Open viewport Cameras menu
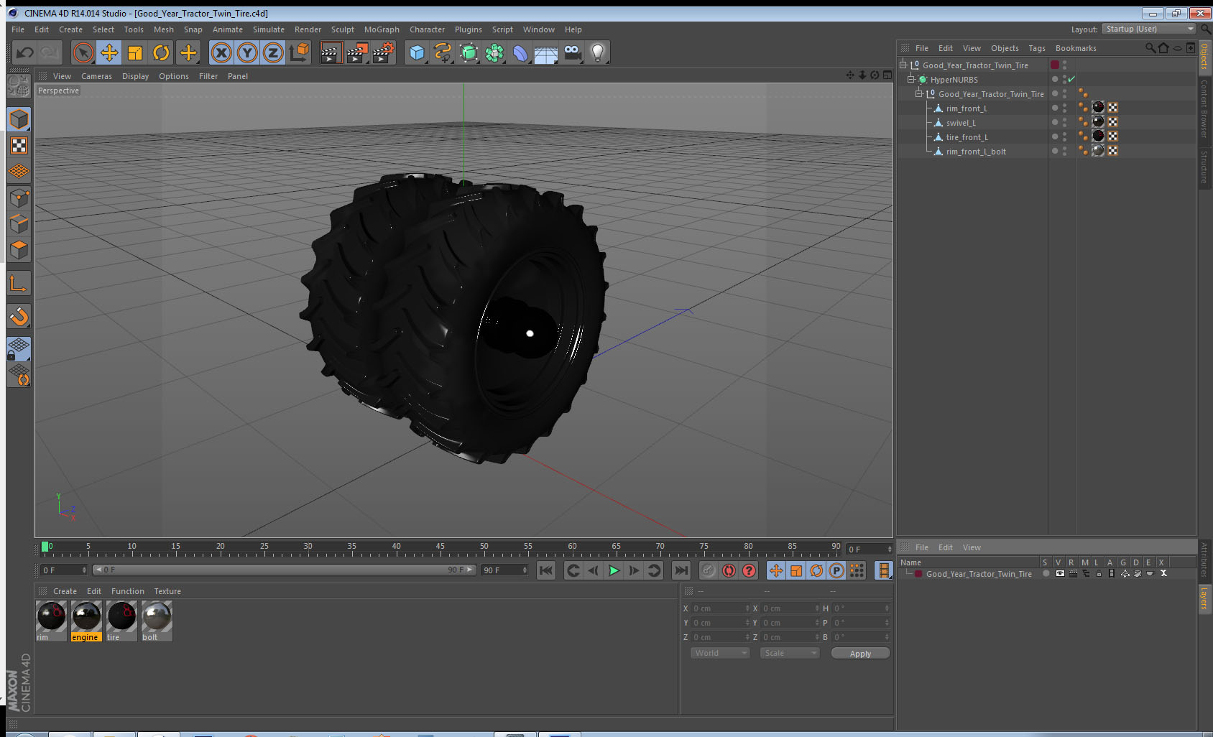The image size is (1213, 737). pos(96,76)
